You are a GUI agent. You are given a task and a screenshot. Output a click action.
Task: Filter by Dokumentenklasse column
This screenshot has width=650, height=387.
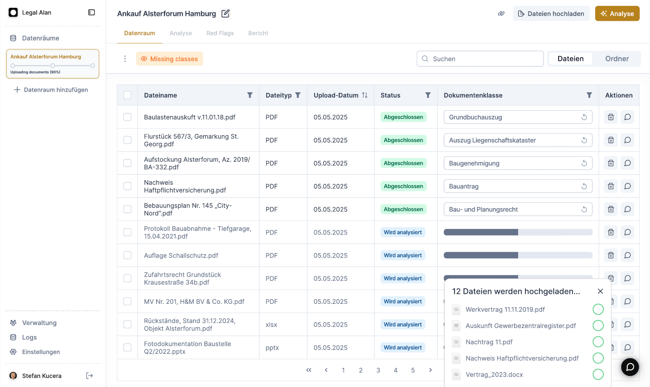coord(589,95)
